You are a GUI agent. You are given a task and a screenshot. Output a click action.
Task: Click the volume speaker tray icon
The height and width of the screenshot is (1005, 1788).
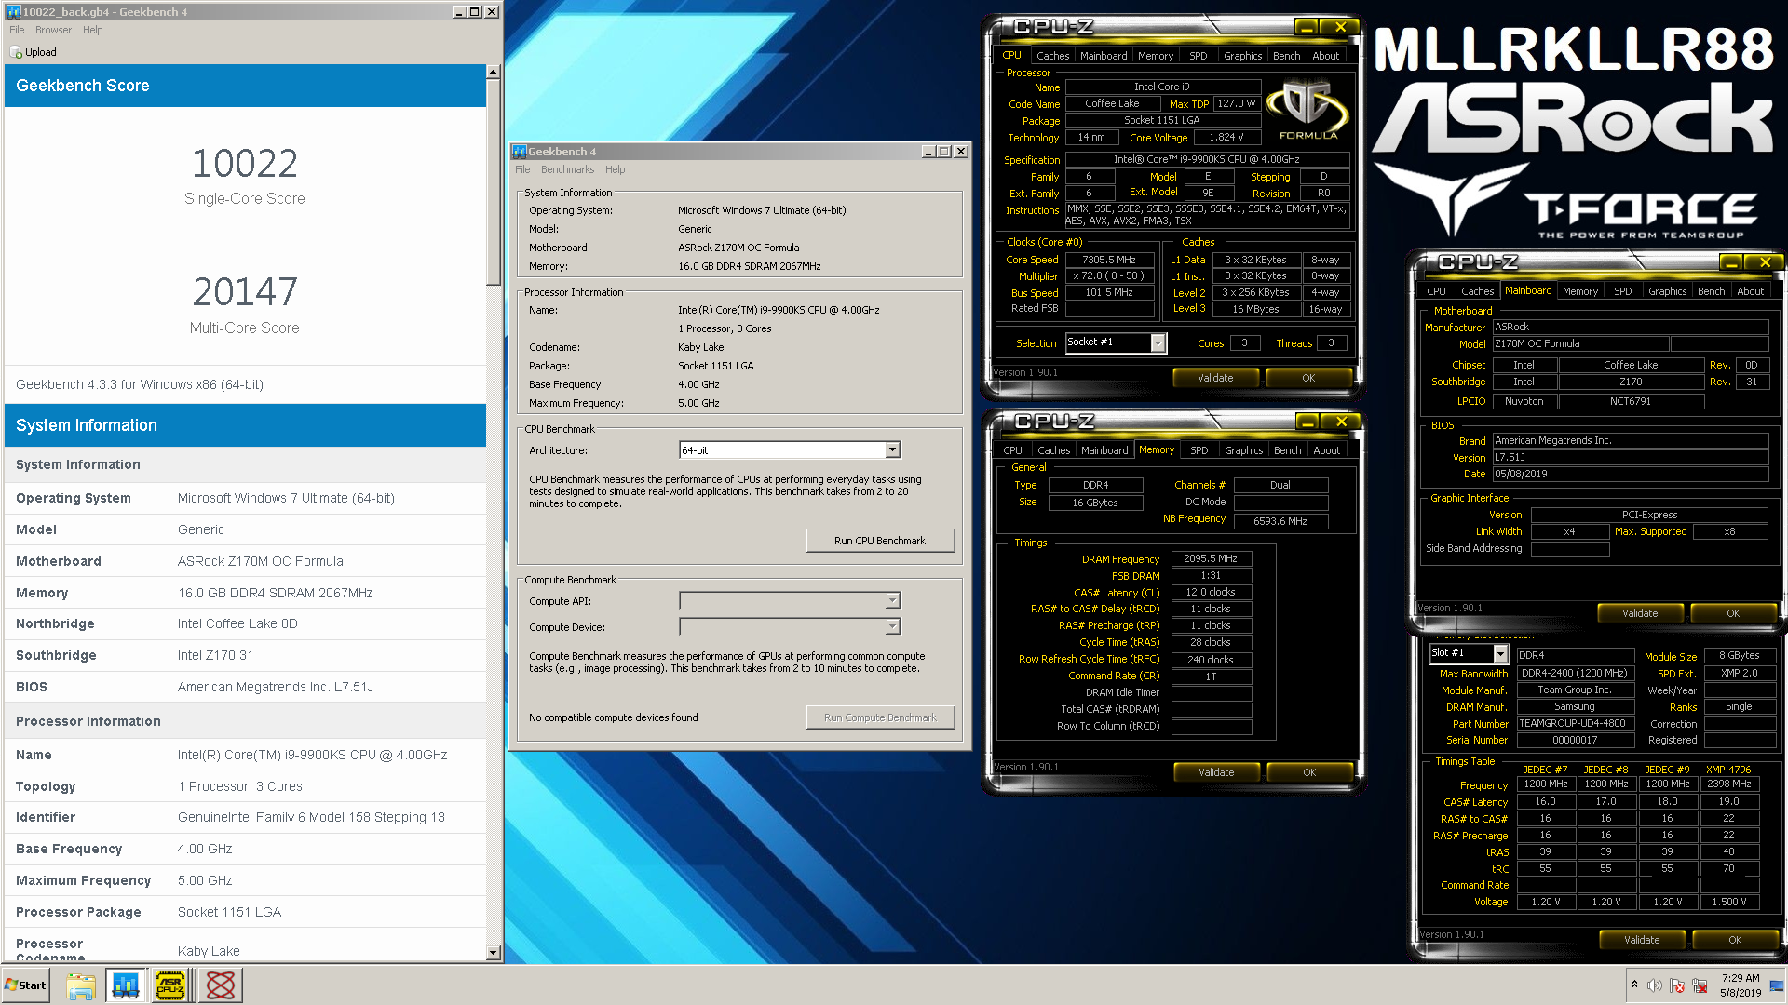[x=1655, y=985]
